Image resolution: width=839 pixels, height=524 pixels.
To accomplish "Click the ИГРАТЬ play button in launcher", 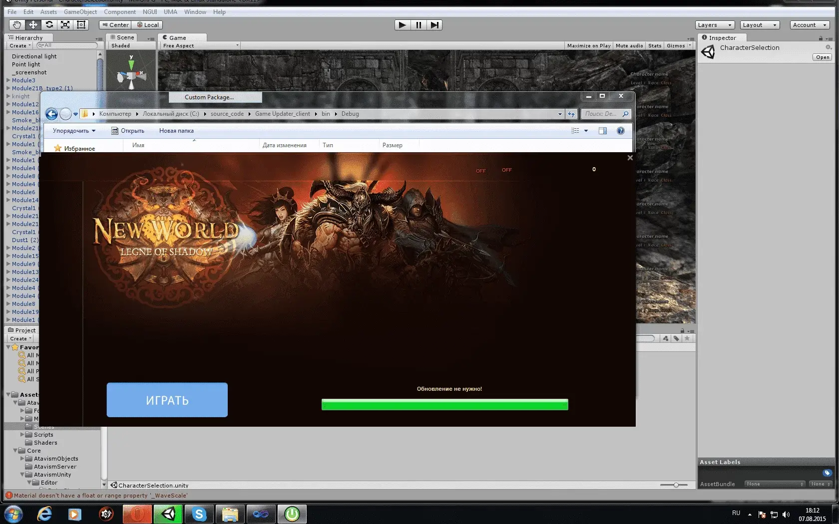I will pyautogui.click(x=167, y=400).
